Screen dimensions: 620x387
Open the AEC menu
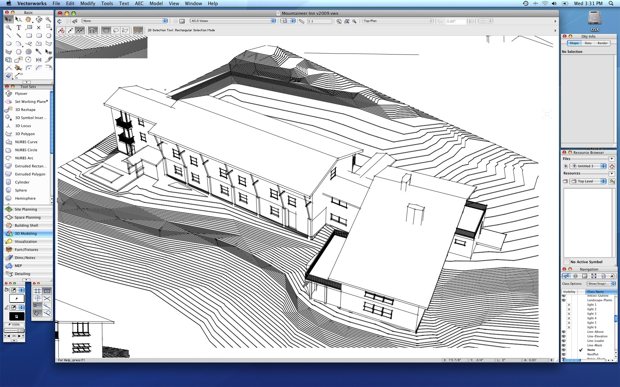[x=139, y=4]
